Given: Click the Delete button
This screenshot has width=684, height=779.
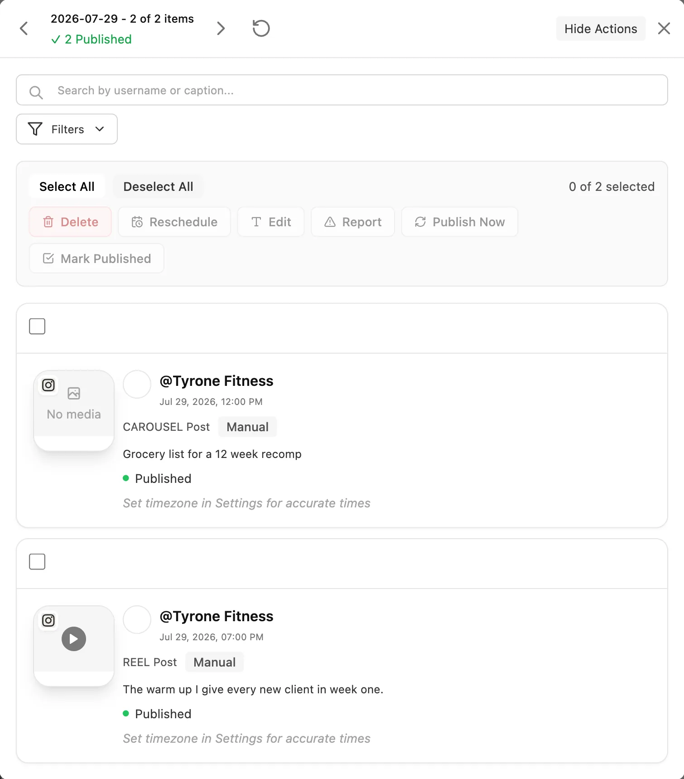Looking at the screenshot, I should click(x=71, y=222).
